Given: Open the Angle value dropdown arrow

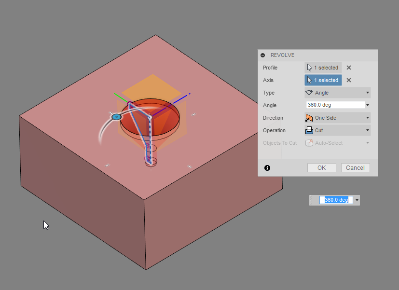Looking at the screenshot, I should [367, 105].
